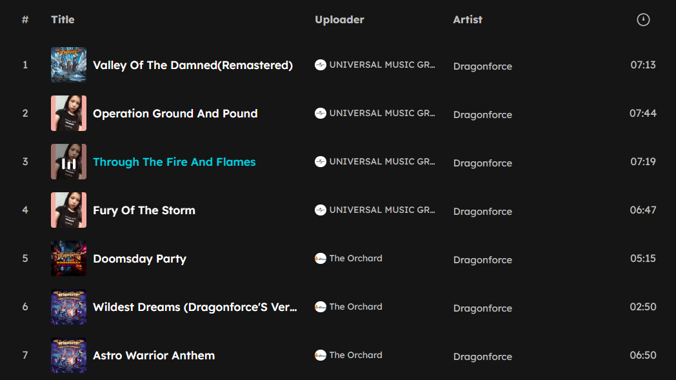Click Universal Music logo icon on row 1
Viewport: 676px width, 380px height.
coord(321,65)
